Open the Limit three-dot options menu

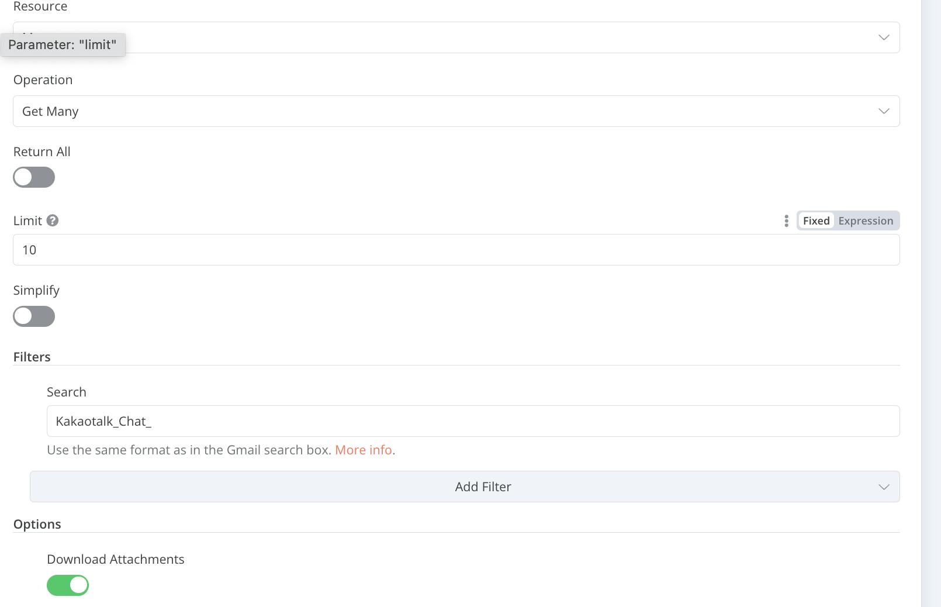pyautogui.click(x=786, y=220)
